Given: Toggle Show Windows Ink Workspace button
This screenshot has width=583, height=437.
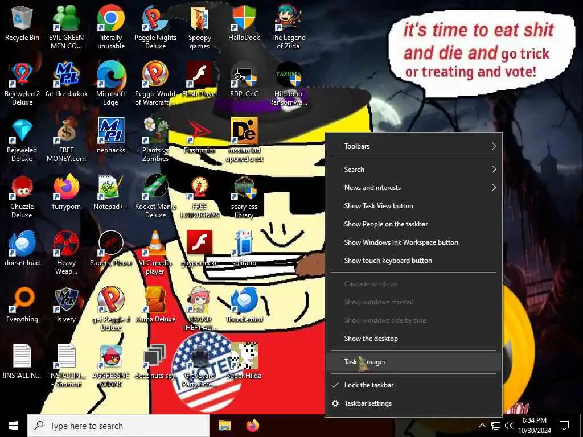Looking at the screenshot, I should click(x=413, y=242).
